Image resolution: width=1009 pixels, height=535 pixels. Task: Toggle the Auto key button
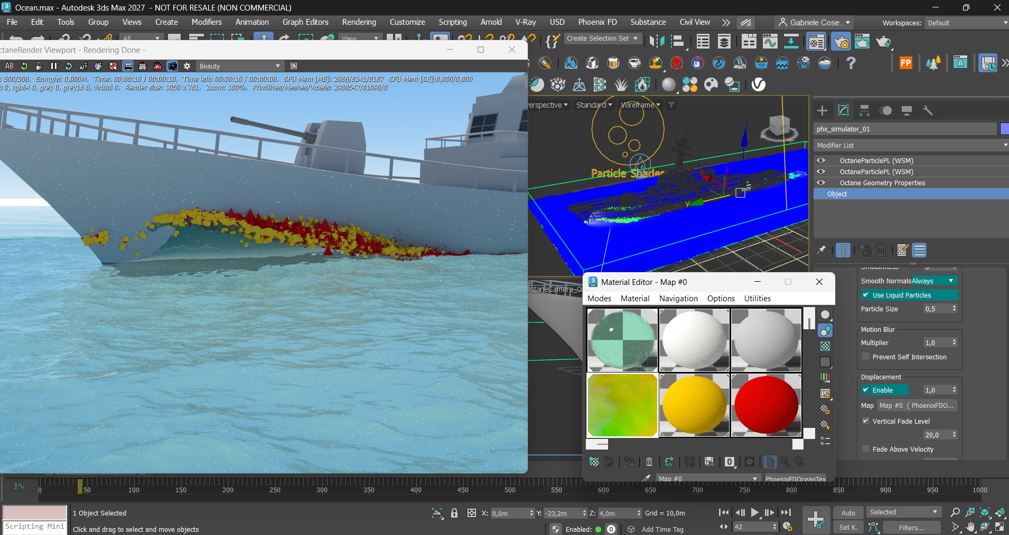click(848, 513)
